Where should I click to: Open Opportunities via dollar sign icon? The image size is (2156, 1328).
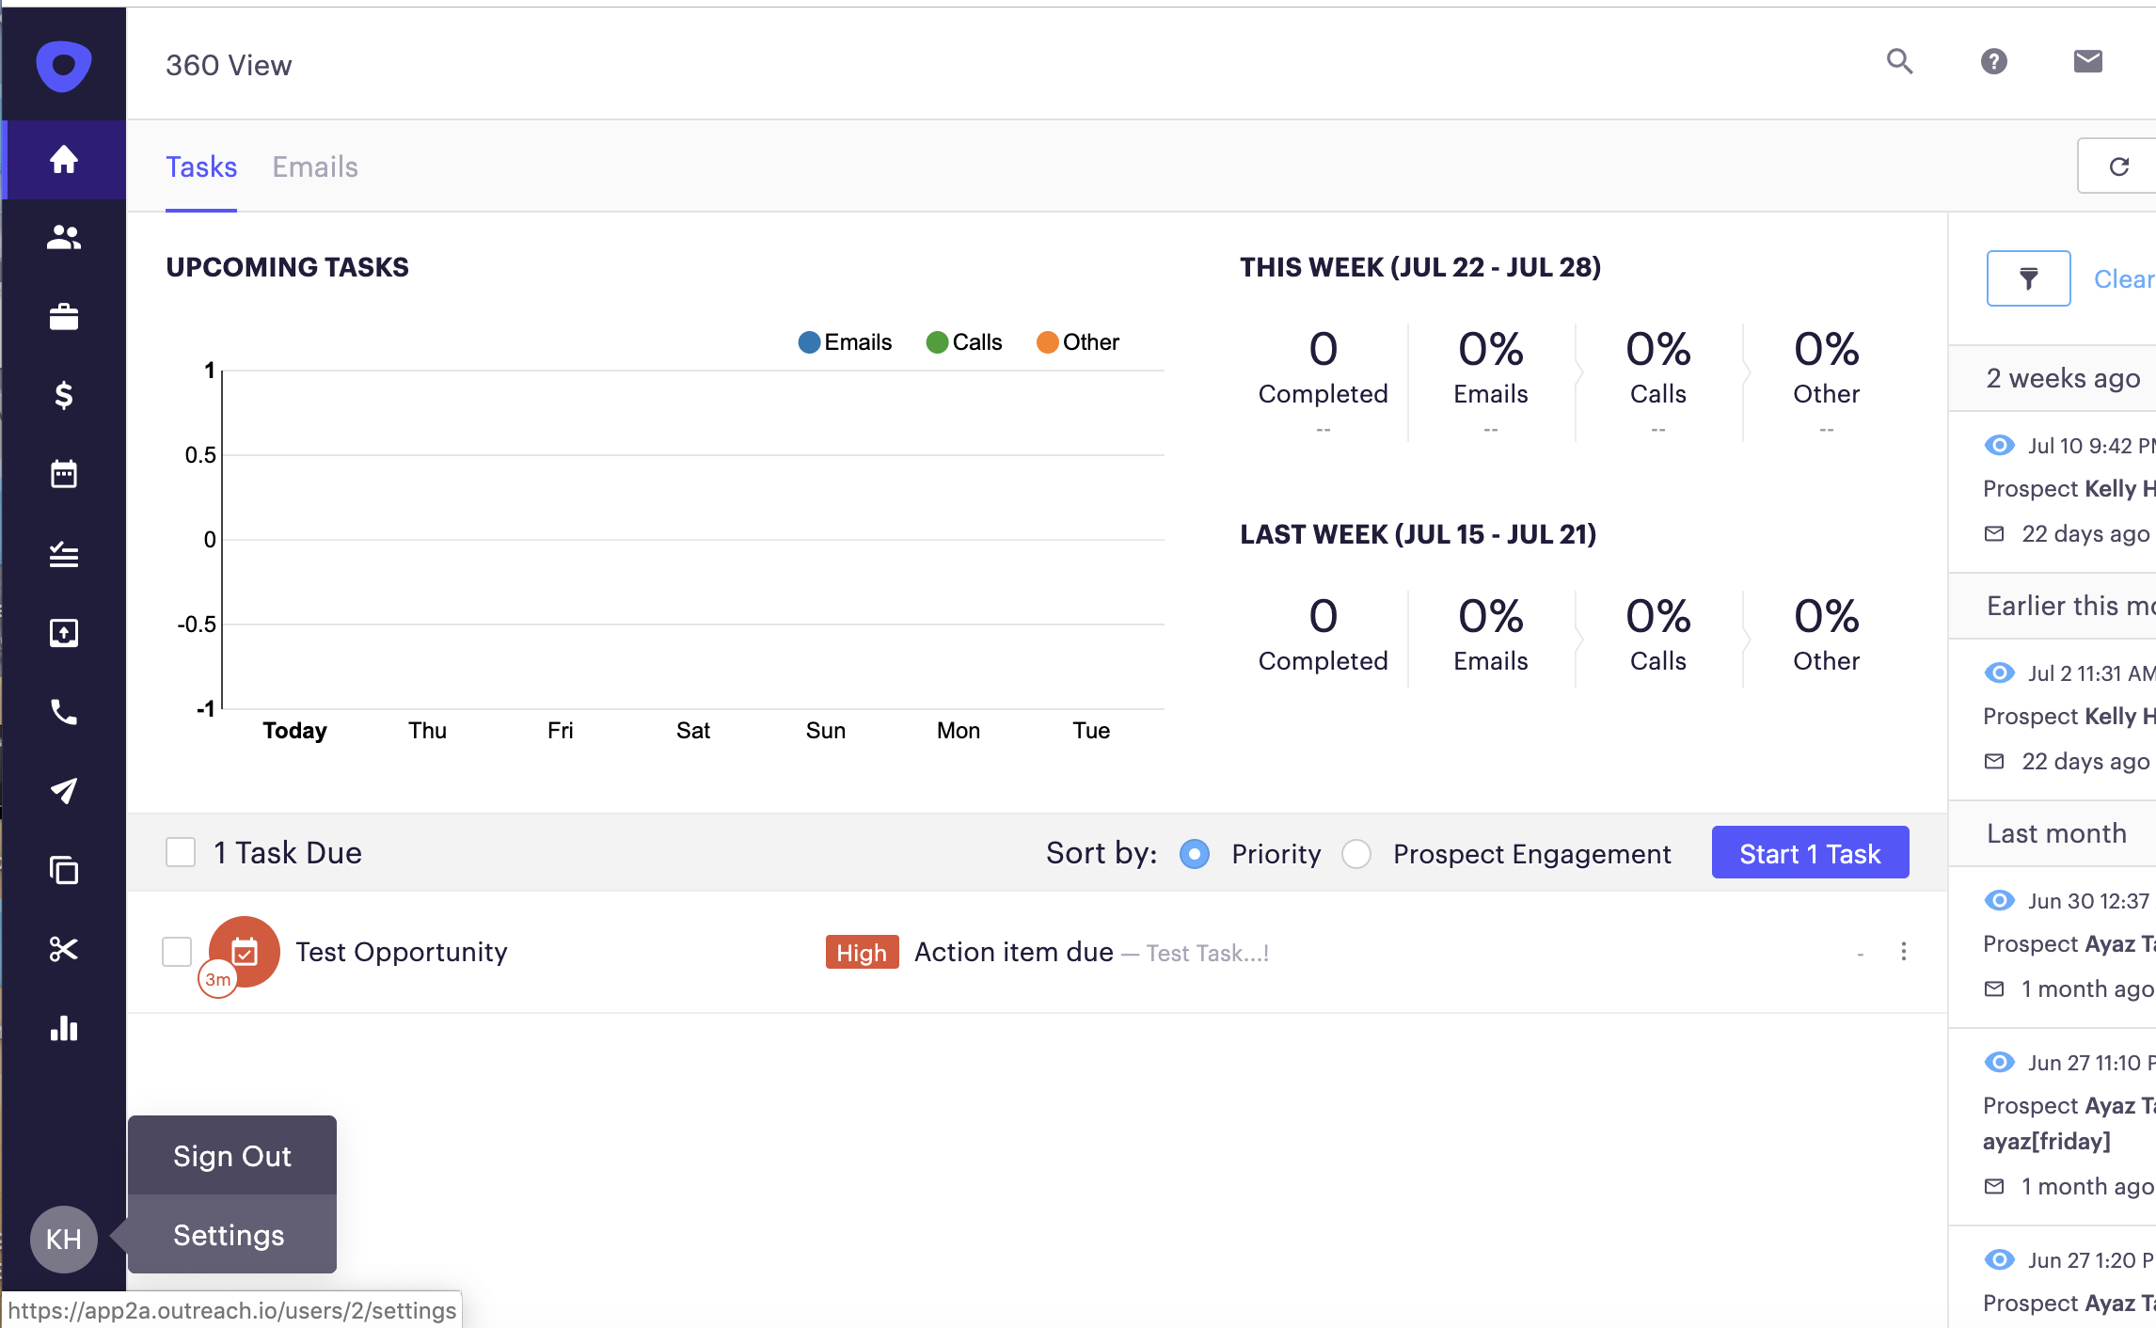63,395
